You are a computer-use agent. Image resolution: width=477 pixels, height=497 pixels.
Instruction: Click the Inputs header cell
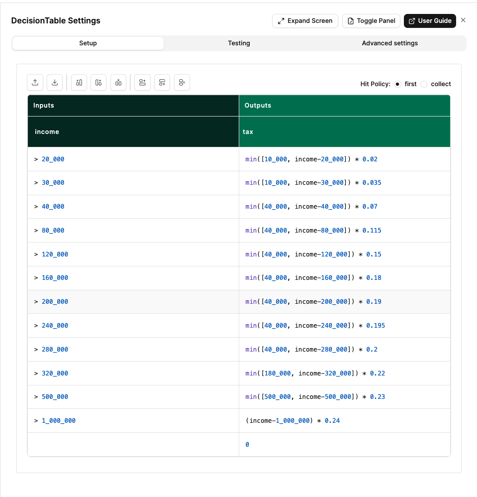[133, 106]
